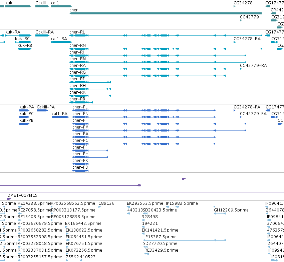This screenshot has width=284, height=262.
Task: Click the cher gene label
Action: click(x=73, y=10)
